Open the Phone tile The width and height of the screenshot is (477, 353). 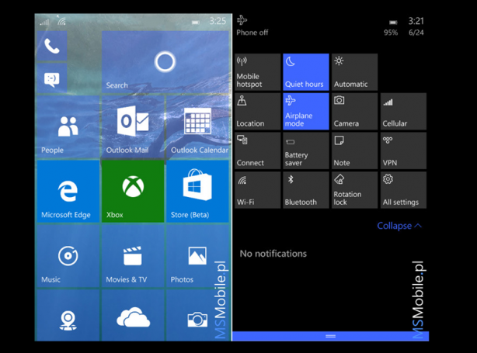tap(52, 45)
